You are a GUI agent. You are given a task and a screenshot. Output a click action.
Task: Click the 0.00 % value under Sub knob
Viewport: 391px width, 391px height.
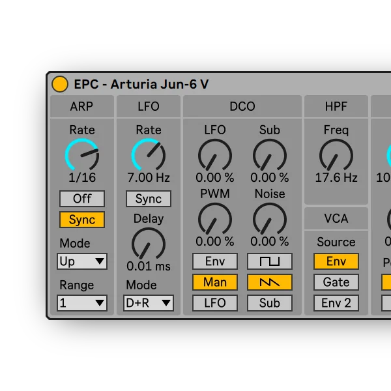pyautogui.click(x=270, y=177)
